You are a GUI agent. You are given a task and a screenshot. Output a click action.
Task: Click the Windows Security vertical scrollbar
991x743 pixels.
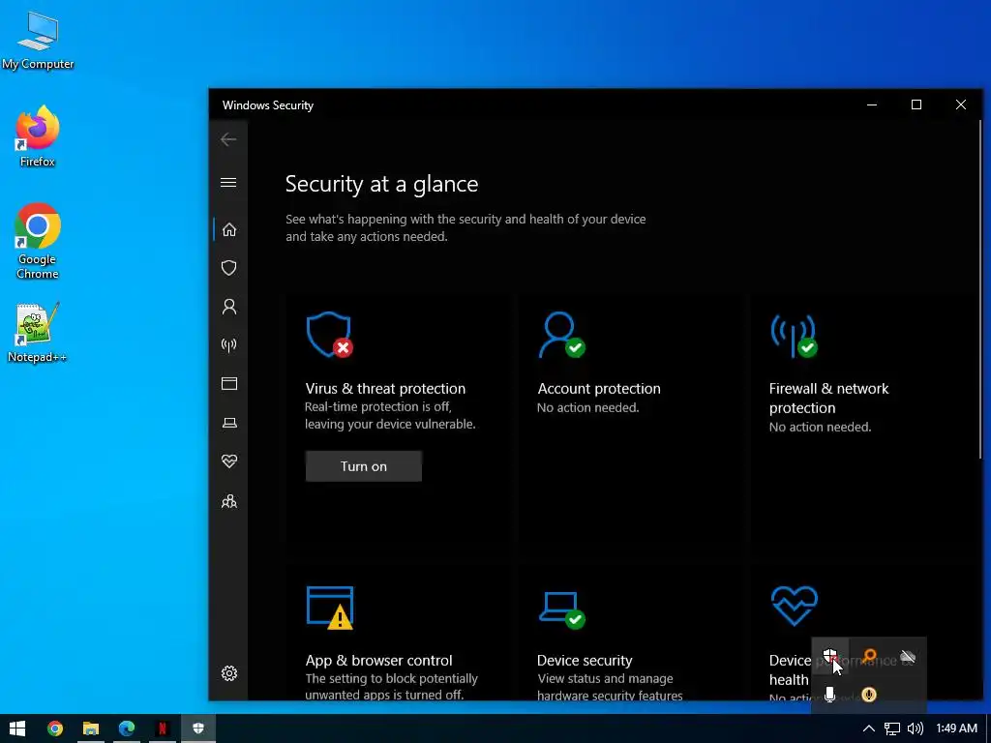[980, 289]
